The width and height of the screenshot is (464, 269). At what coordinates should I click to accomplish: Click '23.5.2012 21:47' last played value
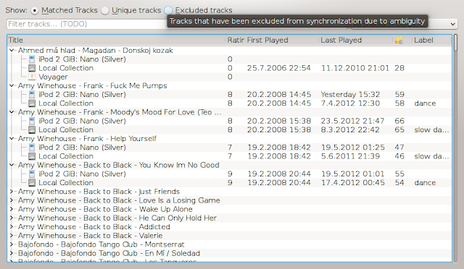[x=353, y=121]
